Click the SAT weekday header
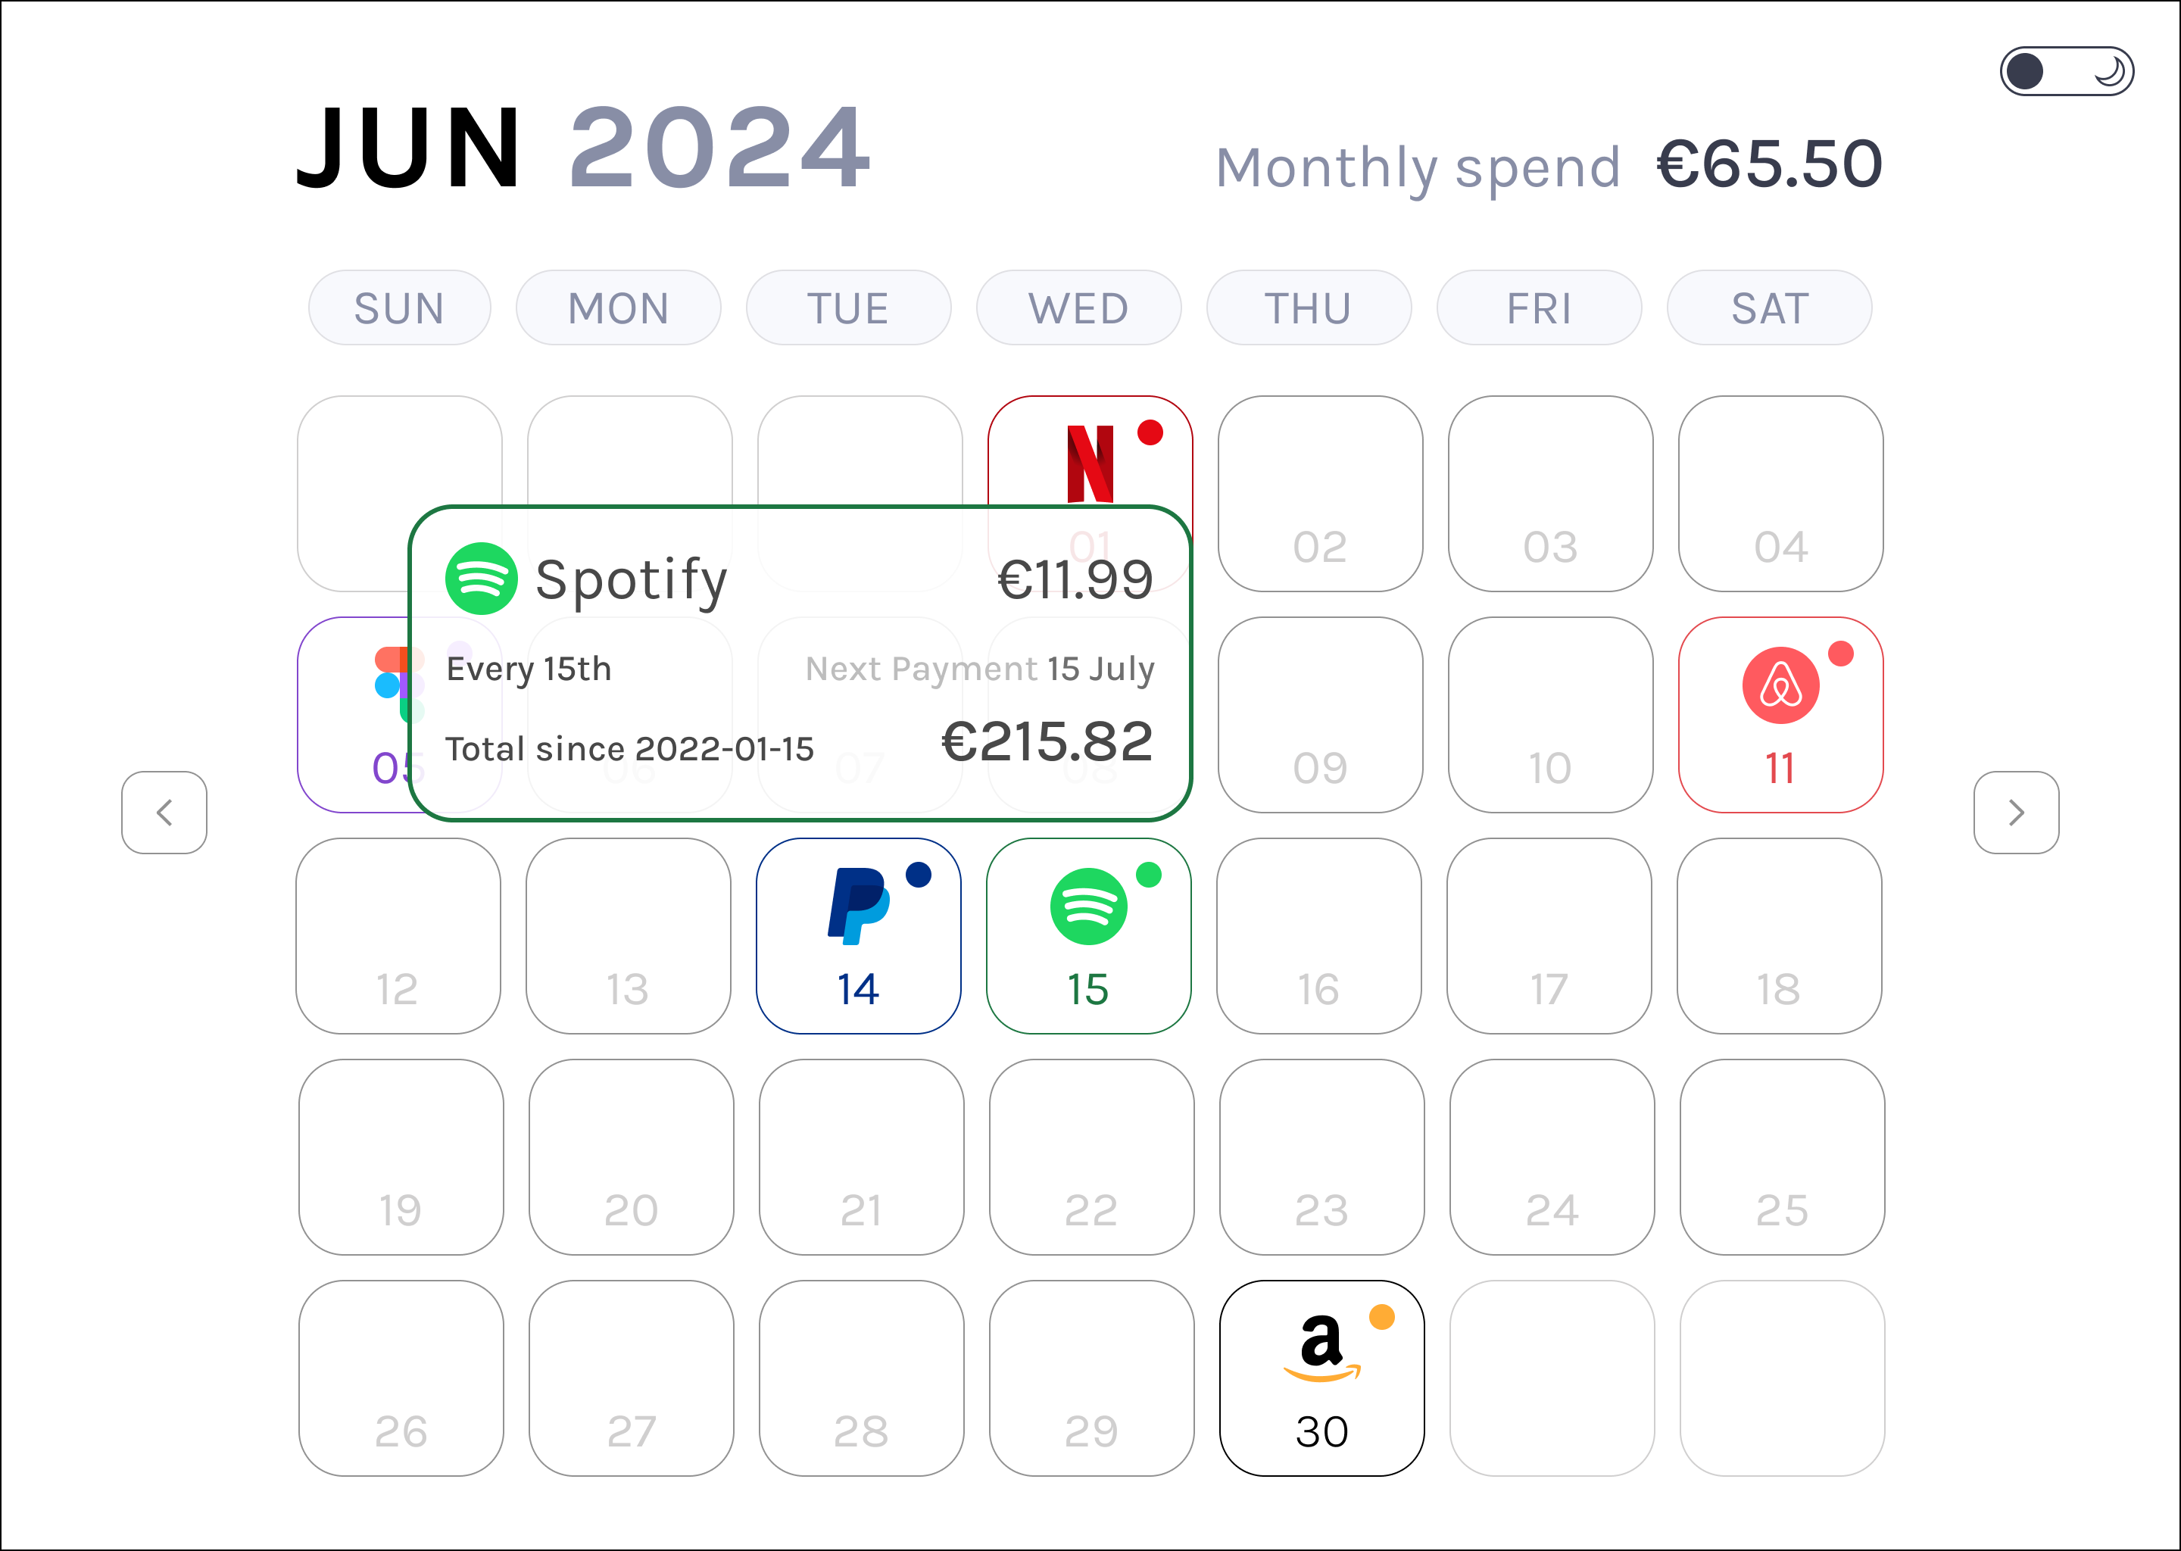The width and height of the screenshot is (2181, 1551). [x=1770, y=308]
